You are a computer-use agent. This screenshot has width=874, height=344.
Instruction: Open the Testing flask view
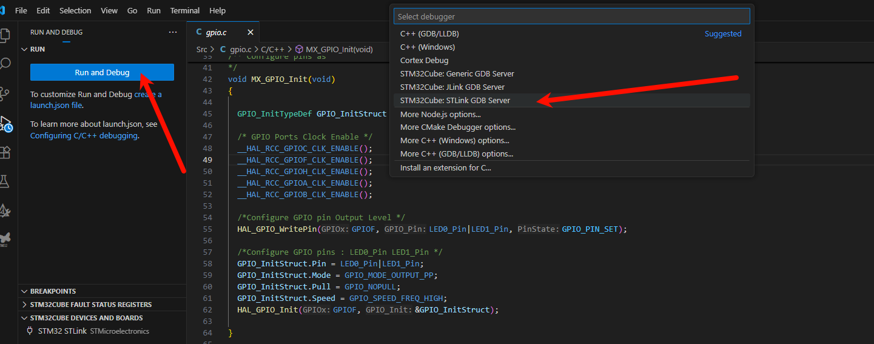5,181
